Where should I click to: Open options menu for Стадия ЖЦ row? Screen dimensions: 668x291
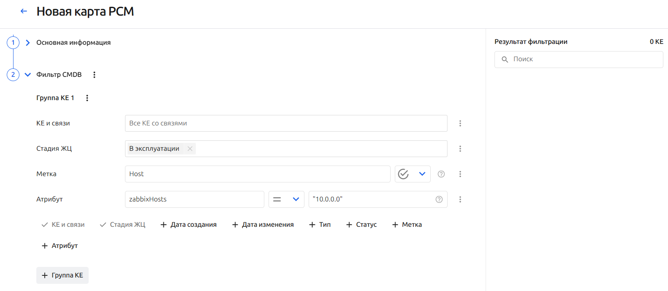point(460,149)
